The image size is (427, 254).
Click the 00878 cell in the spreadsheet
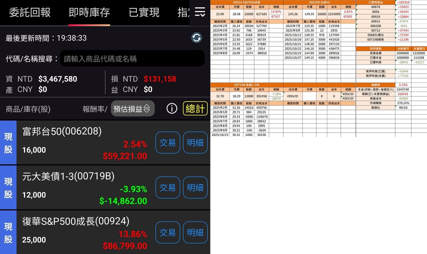pos(375,7)
